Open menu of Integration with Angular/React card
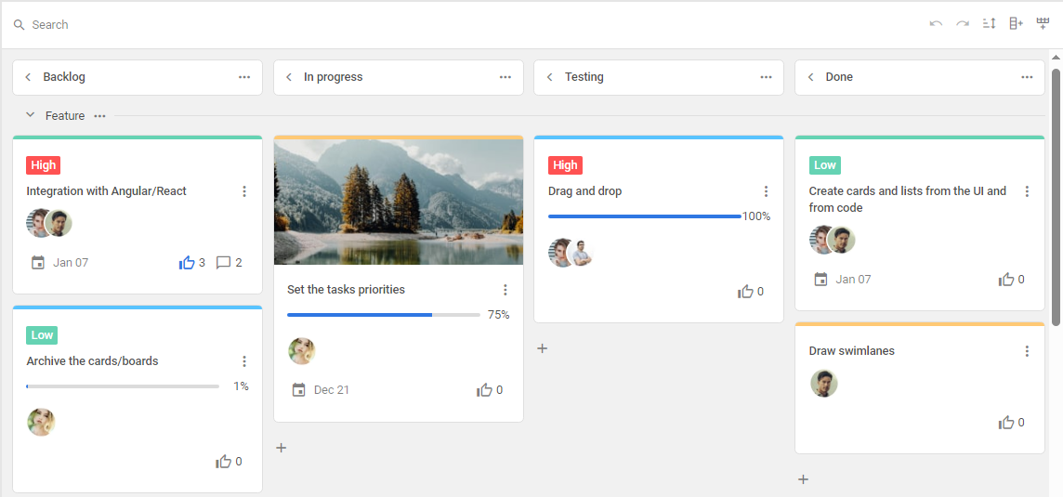This screenshot has width=1063, height=497. [244, 192]
